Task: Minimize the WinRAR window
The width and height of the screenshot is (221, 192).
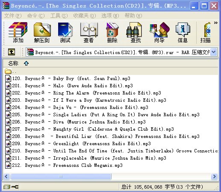Action: (x=194, y=6)
